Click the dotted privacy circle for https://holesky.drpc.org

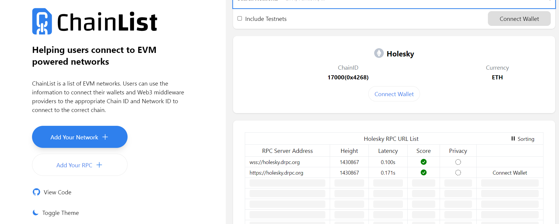point(458,173)
